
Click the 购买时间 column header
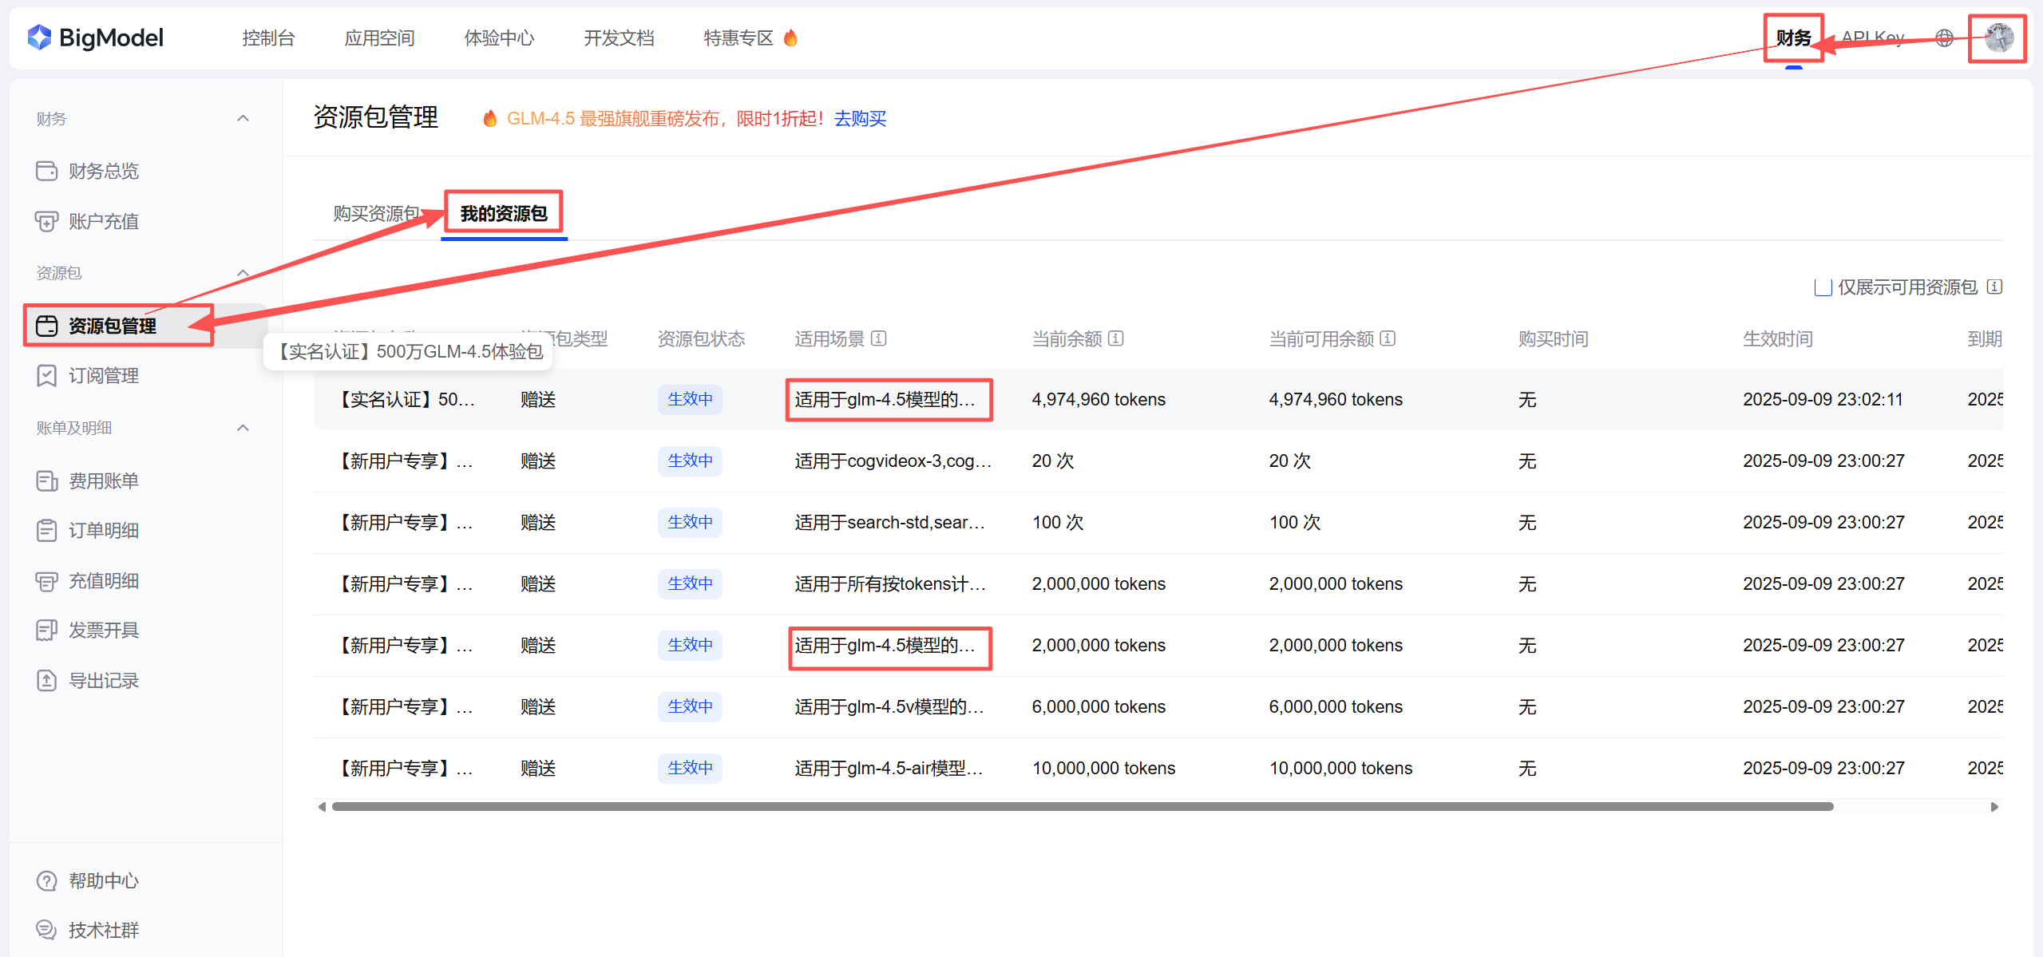(x=1553, y=338)
